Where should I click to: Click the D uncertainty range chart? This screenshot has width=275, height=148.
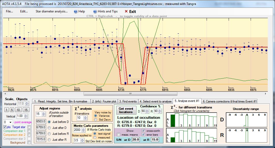247,120
